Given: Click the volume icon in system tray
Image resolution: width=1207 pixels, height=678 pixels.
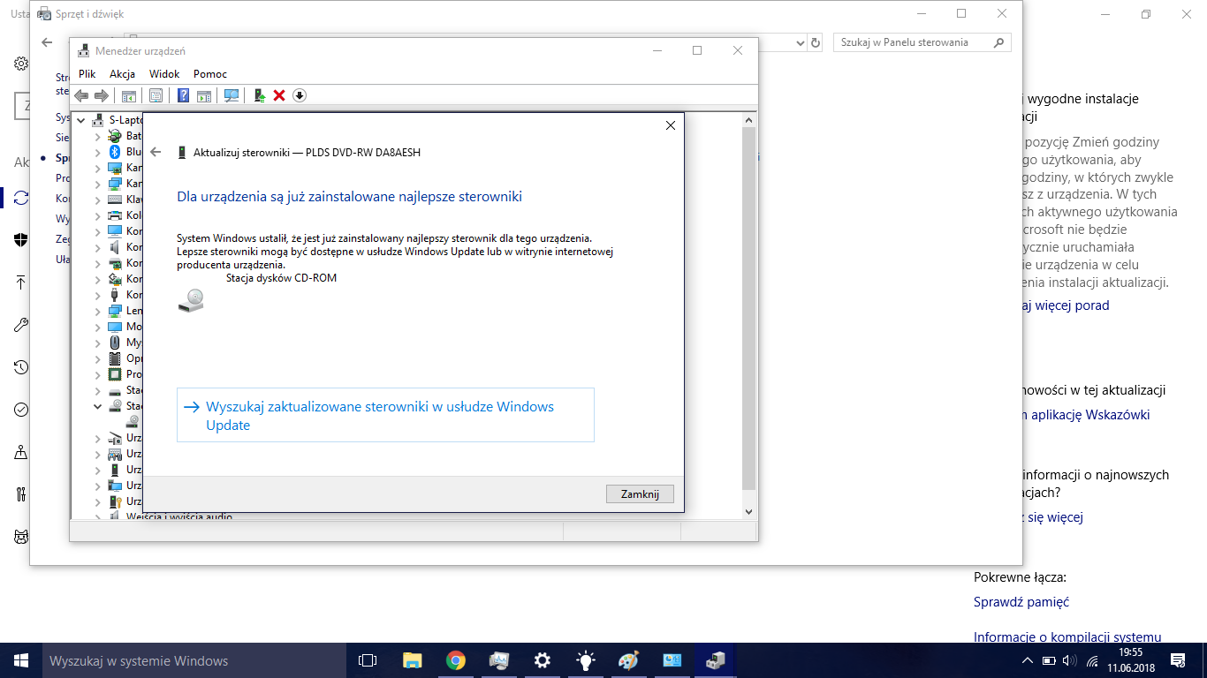Looking at the screenshot, I should 1069,660.
